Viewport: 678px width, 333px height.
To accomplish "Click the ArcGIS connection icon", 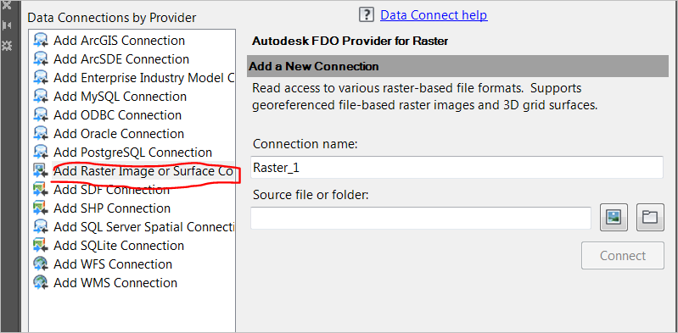I will pyautogui.click(x=41, y=41).
